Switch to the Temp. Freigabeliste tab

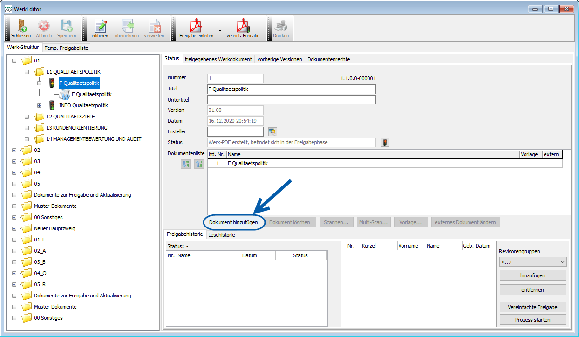(66, 48)
